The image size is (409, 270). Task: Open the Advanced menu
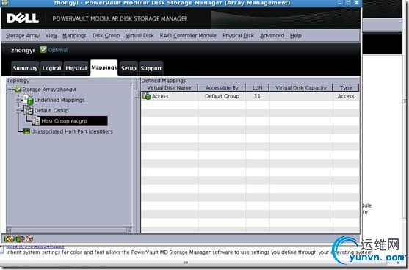[272, 36]
